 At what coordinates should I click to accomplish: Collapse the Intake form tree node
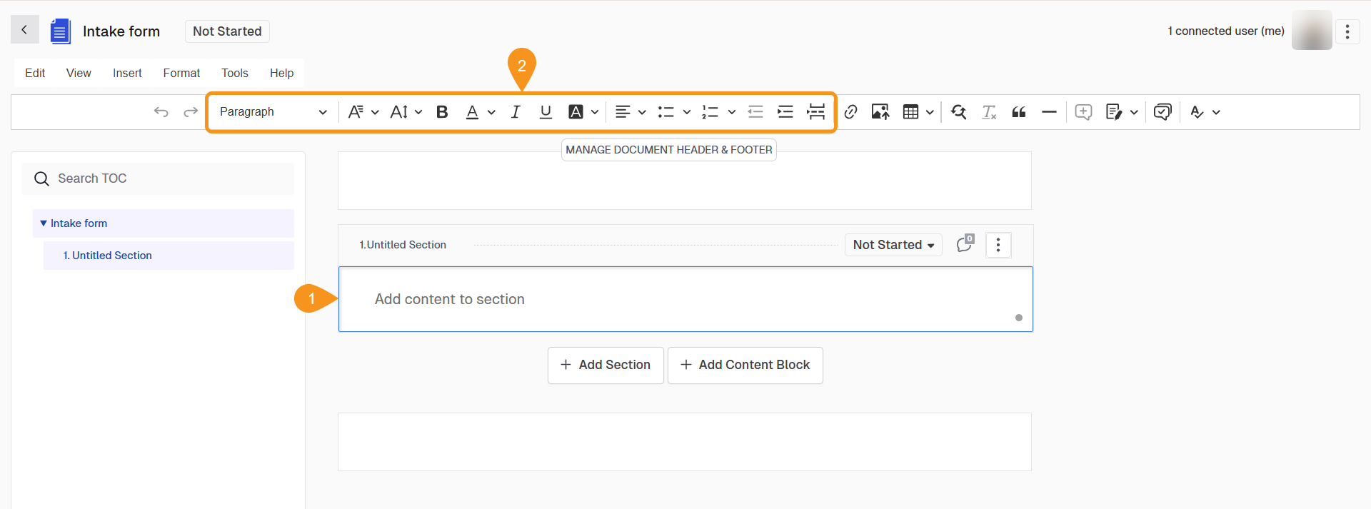point(44,223)
